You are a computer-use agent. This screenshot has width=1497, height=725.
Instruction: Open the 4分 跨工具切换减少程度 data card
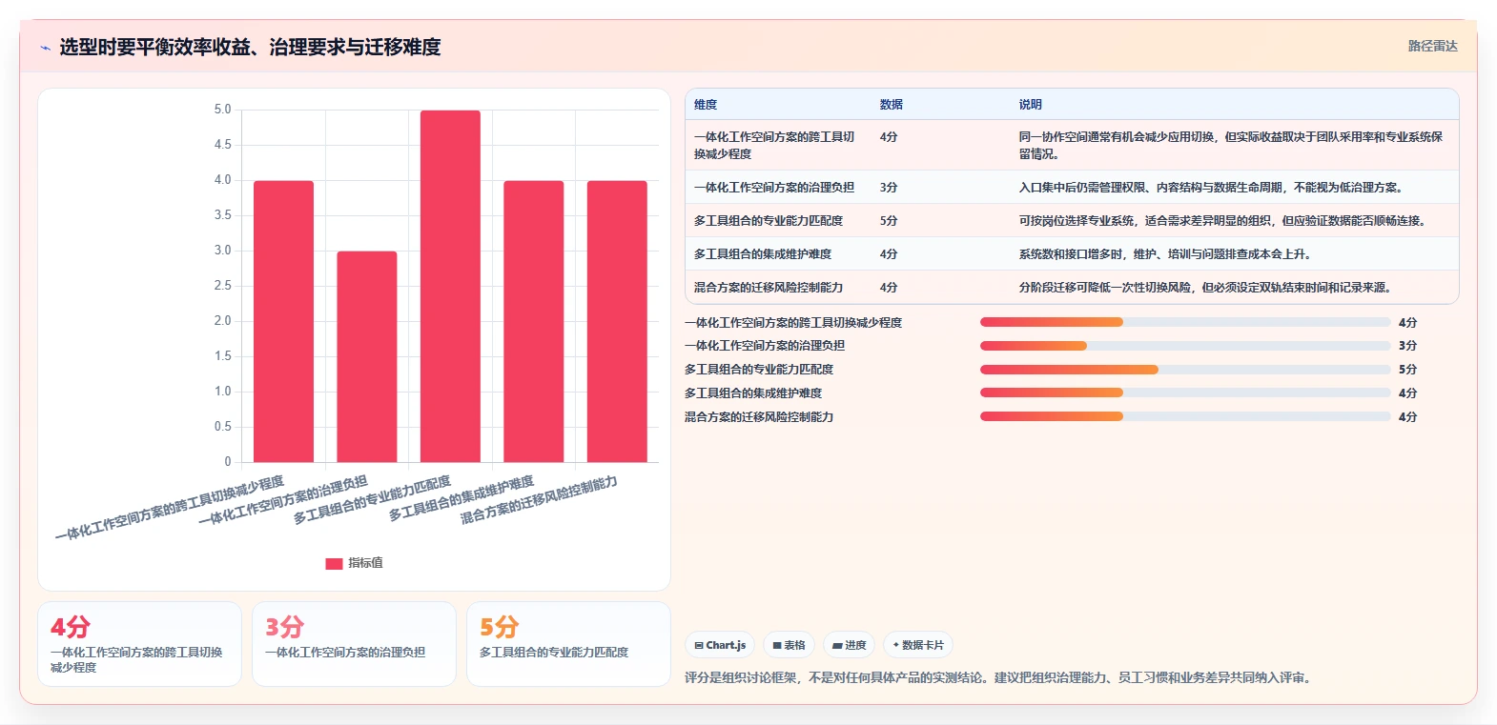click(139, 644)
